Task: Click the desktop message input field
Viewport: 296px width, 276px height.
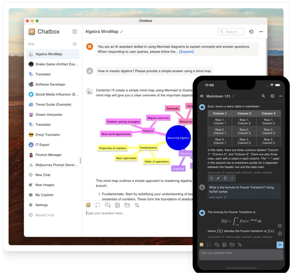Action: click(x=139, y=213)
